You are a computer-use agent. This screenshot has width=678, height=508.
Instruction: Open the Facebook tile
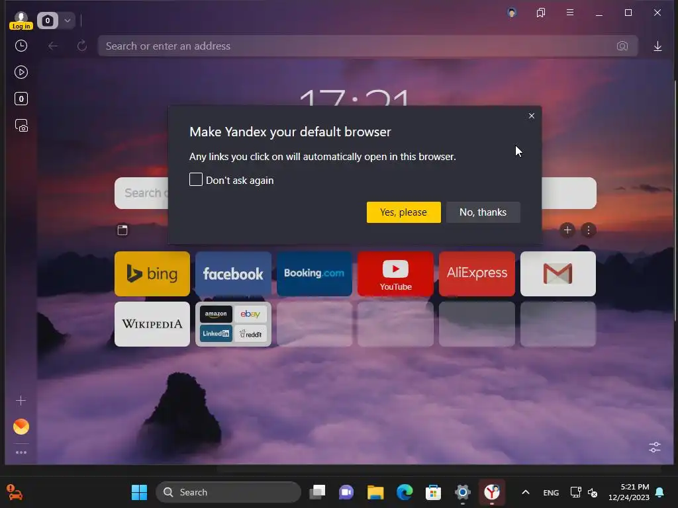(233, 274)
